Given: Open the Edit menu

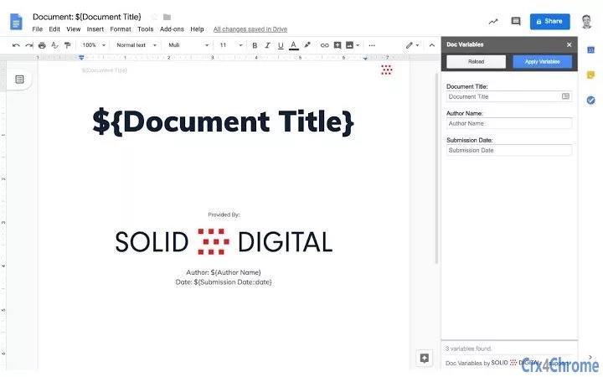Looking at the screenshot, I should (x=54, y=29).
